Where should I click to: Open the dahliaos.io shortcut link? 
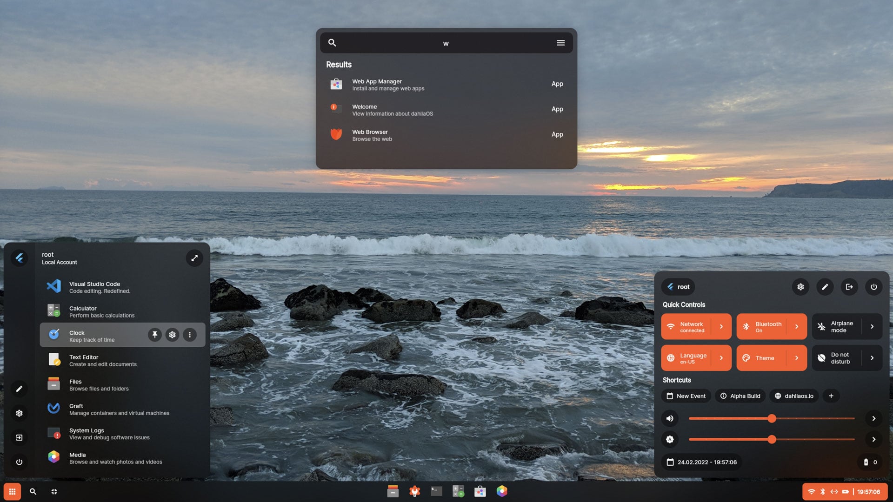pos(793,396)
